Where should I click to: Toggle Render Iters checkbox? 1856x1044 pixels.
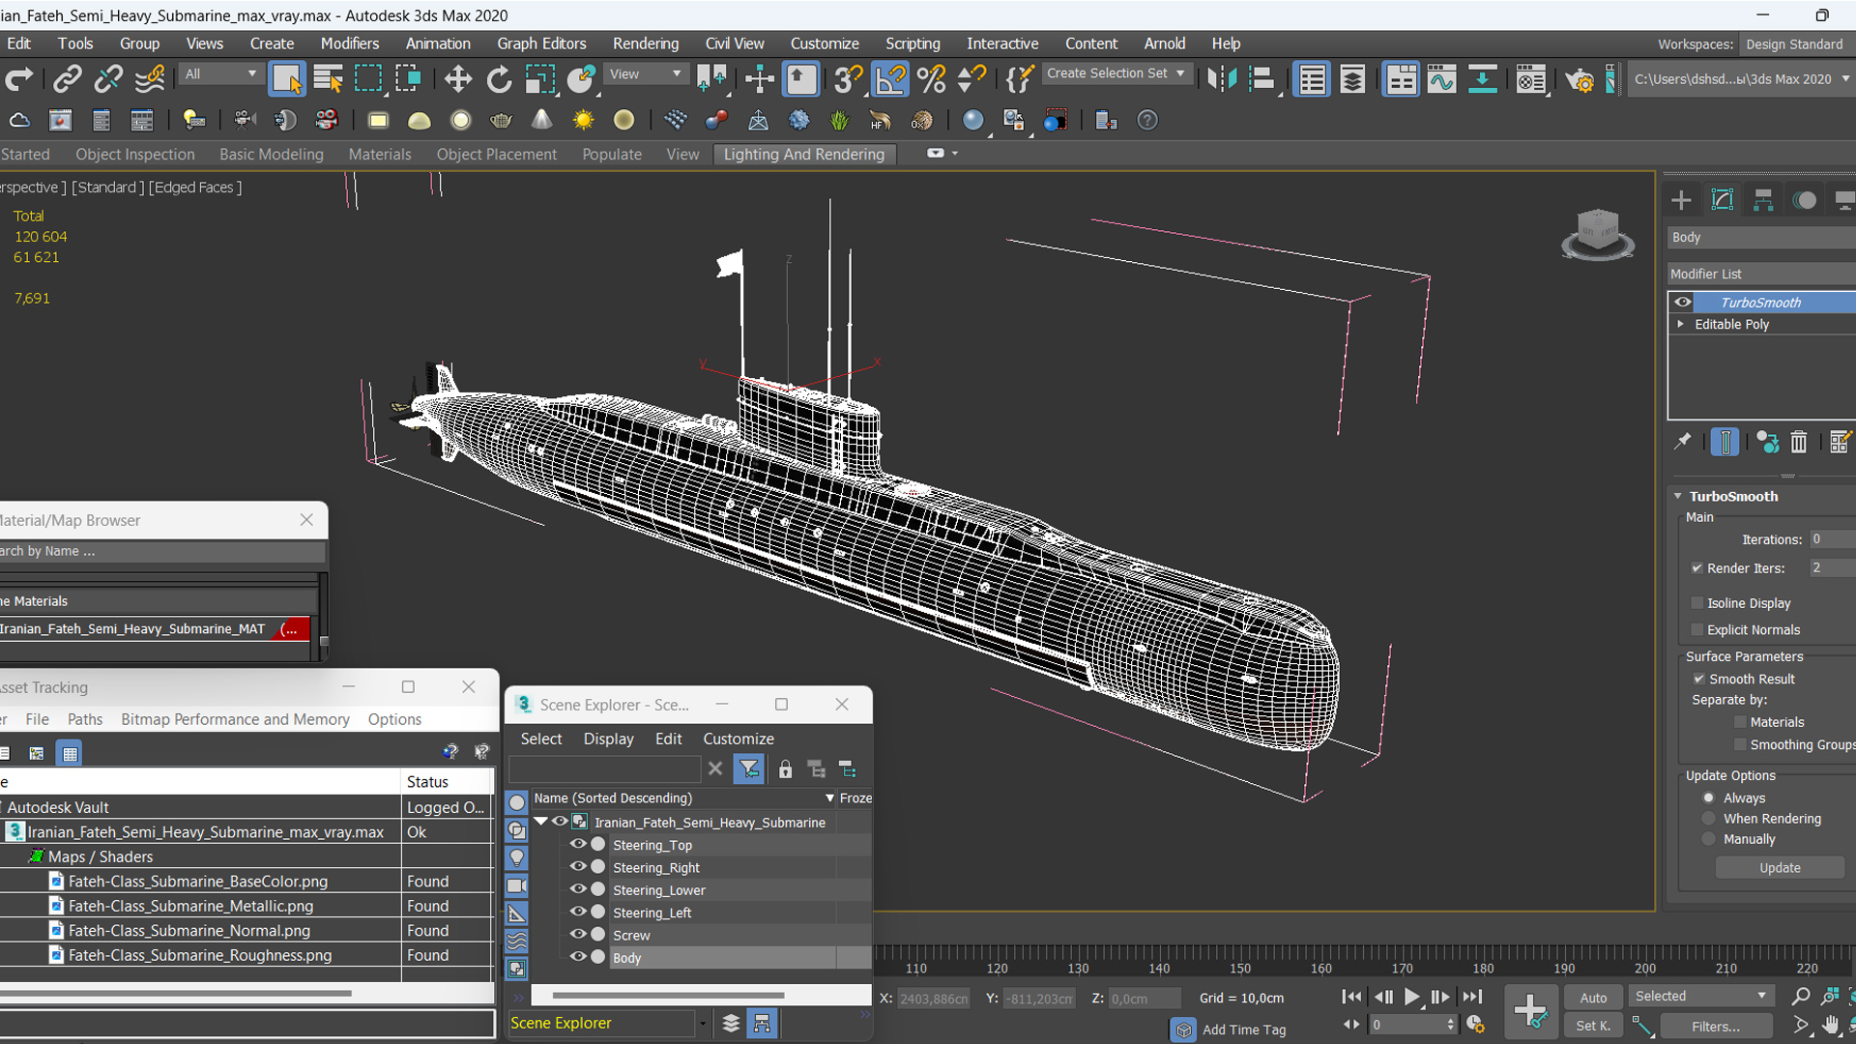tap(1696, 567)
